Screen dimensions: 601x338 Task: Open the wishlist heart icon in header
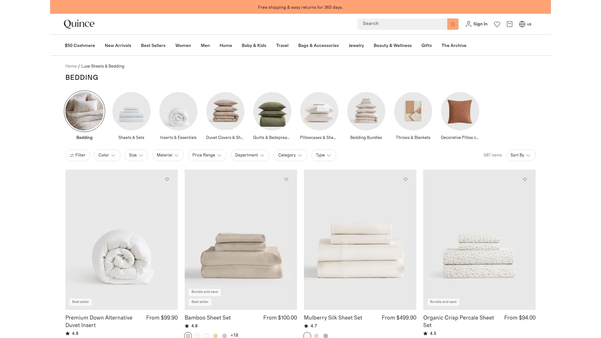click(497, 24)
